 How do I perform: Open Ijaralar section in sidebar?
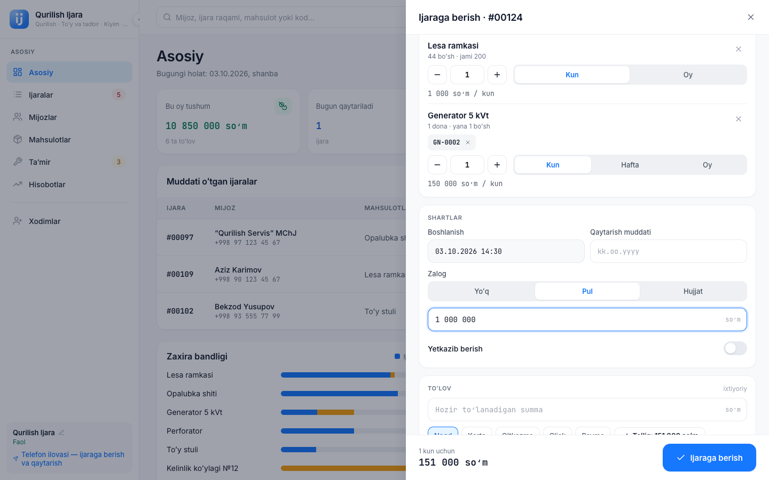click(69, 95)
